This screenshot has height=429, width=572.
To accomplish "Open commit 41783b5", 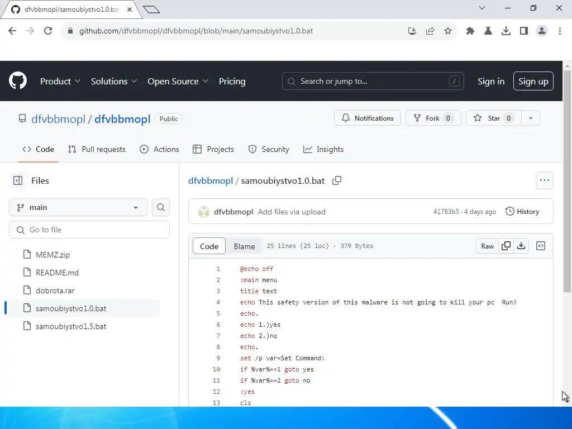I will (x=446, y=212).
